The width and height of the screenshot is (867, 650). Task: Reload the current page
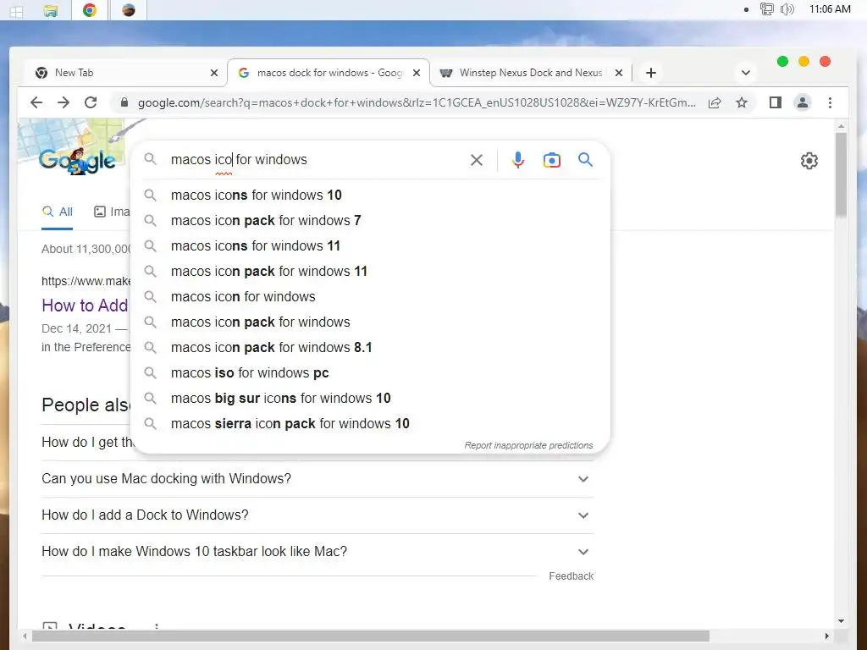pyautogui.click(x=91, y=102)
